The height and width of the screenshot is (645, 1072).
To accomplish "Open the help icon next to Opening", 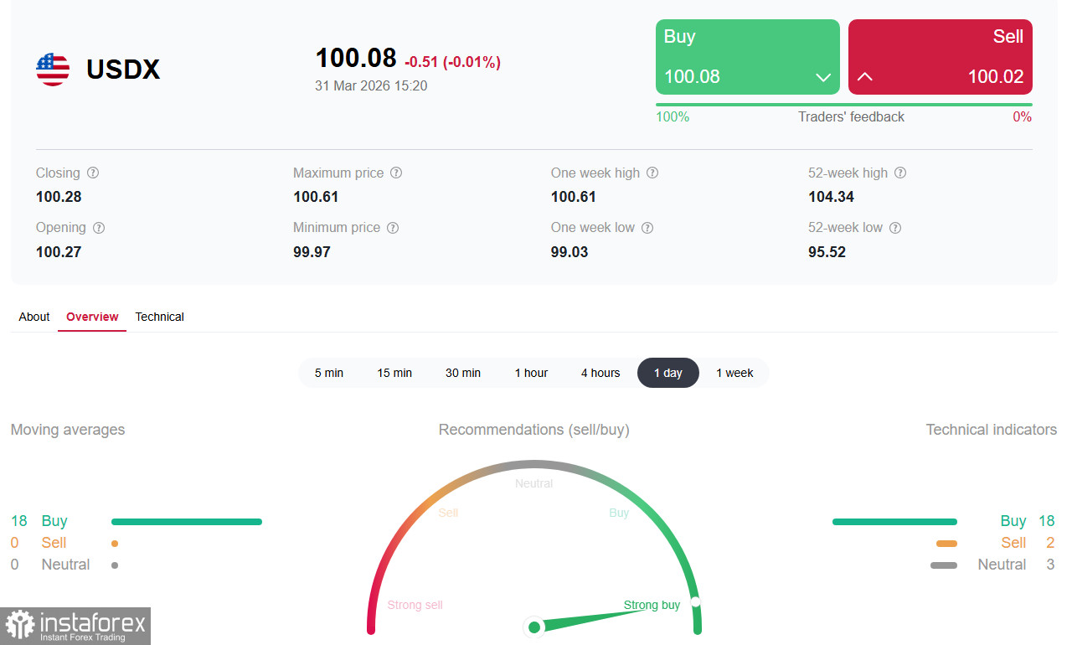I will (99, 227).
